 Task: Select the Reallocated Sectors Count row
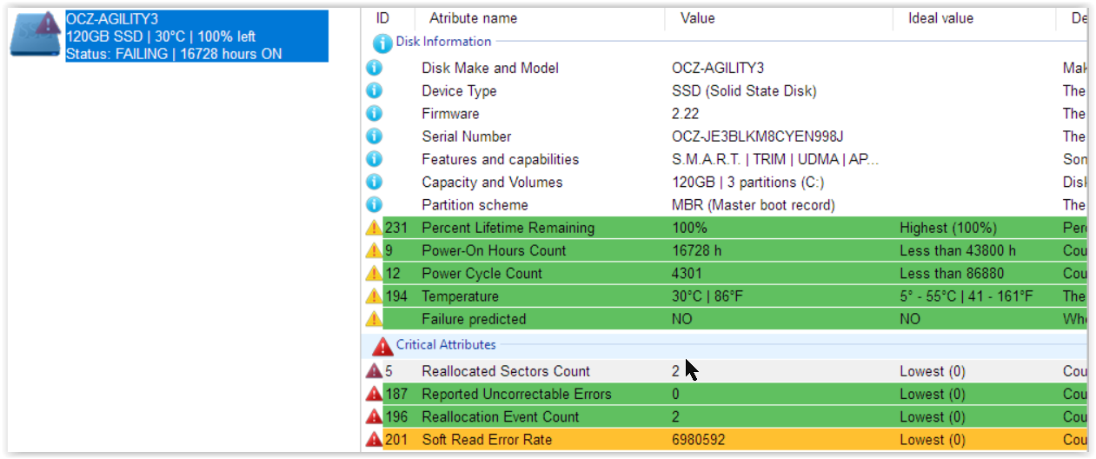tap(726, 371)
